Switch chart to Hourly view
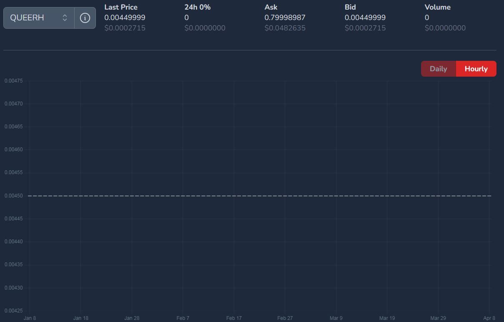 [x=476, y=69]
